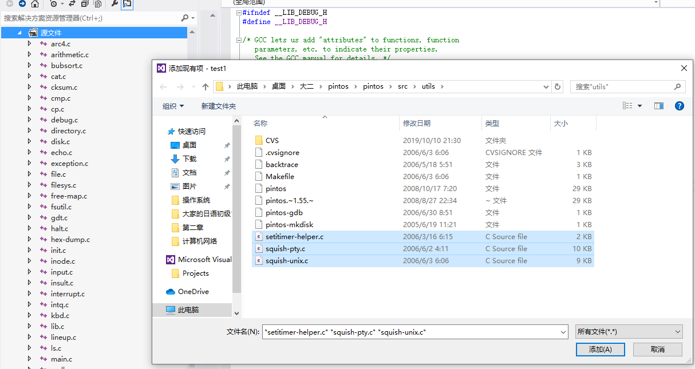Viewport: 695px width, 369px height.
Task: Go back using the dialog back arrow
Action: 164,86
